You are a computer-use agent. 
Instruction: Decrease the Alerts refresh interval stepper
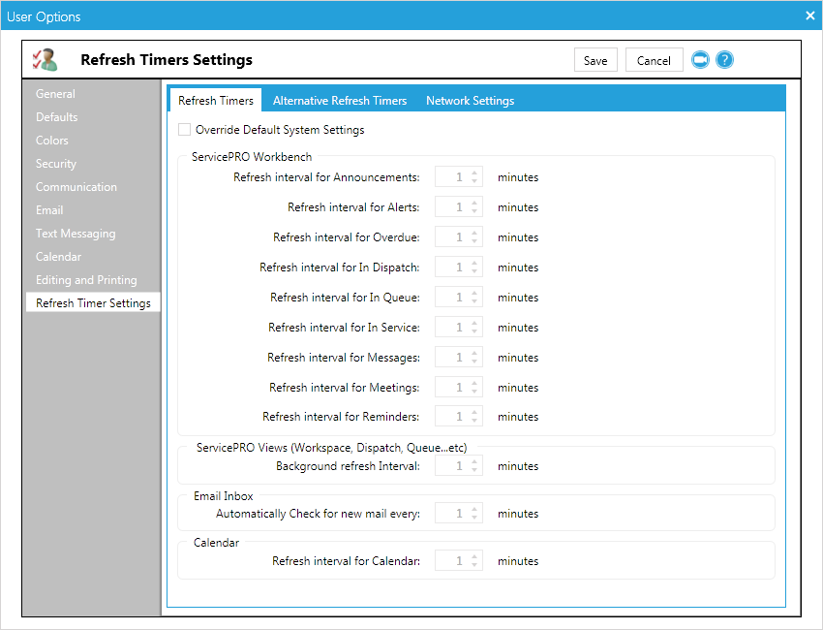(x=474, y=211)
